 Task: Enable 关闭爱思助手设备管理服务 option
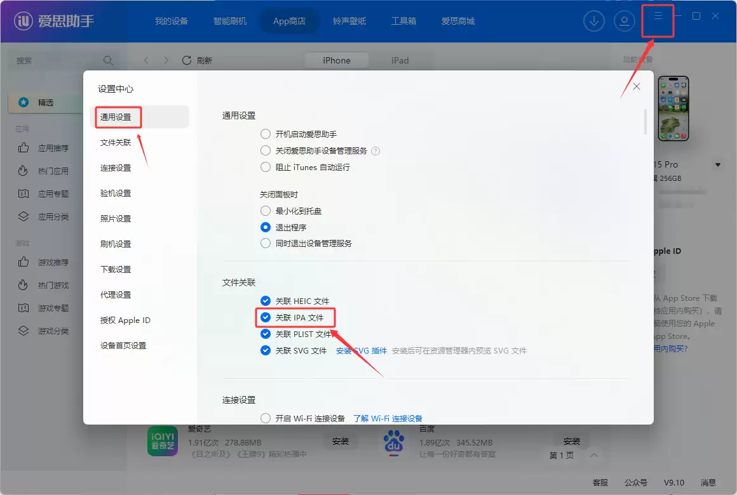pos(266,151)
